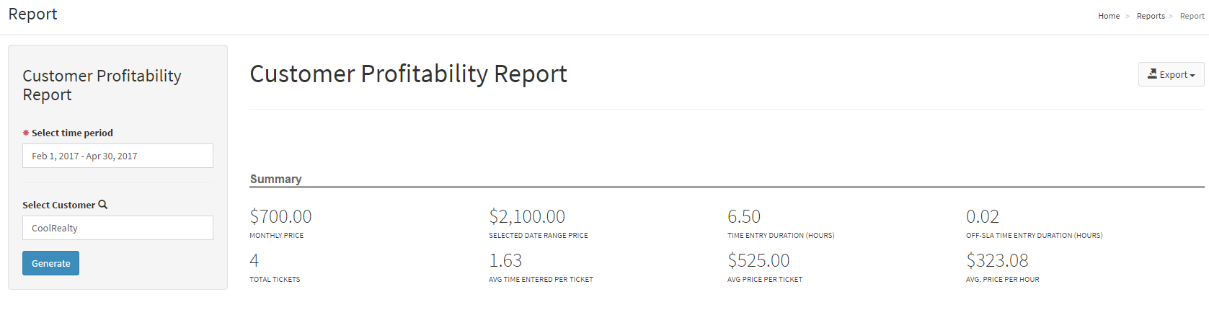Click the 0.02 off-SLA duration value
The image size is (1209, 310).
983,216
